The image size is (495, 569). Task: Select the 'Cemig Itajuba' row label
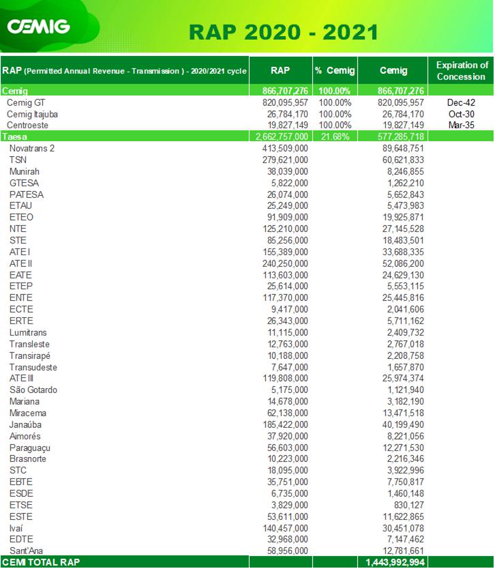tap(32, 115)
